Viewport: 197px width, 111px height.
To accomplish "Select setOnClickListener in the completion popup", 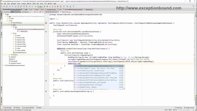I will [98, 66].
